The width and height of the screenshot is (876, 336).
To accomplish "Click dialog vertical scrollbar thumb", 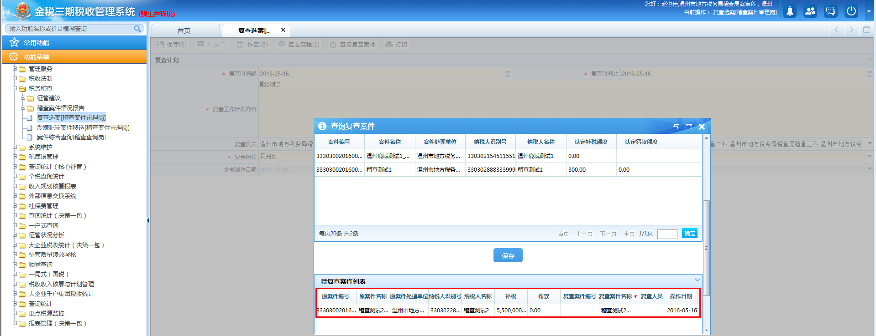I will [706, 248].
